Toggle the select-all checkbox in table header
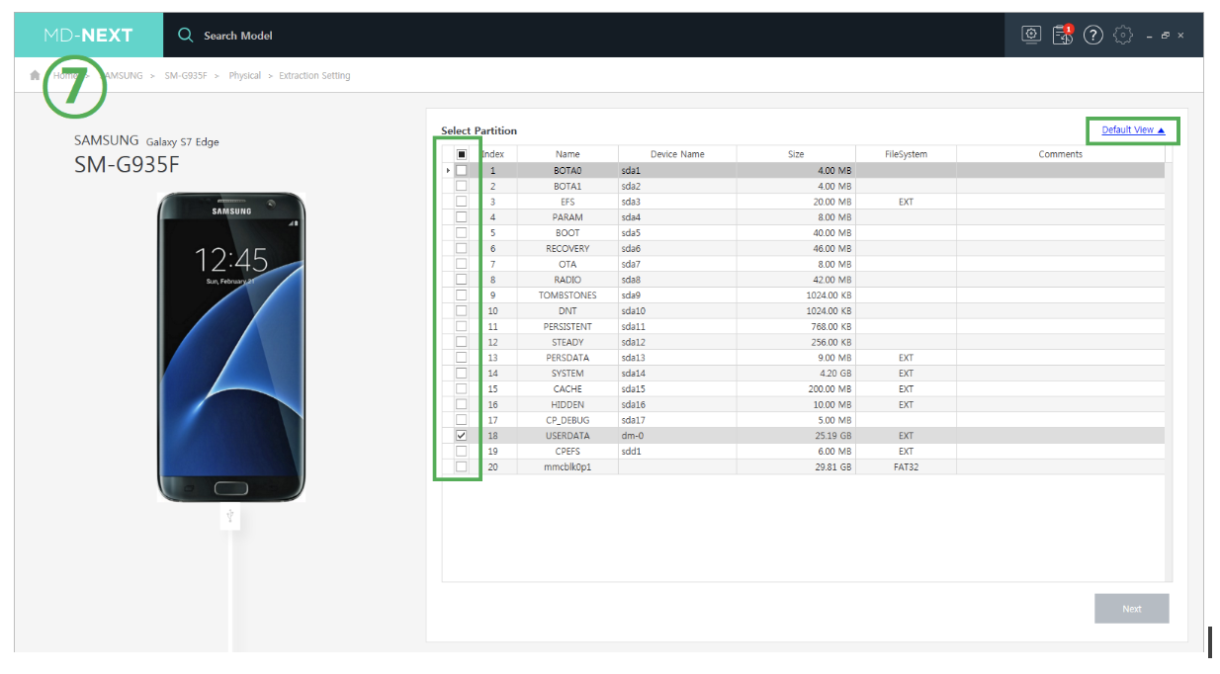Image resolution: width=1220 pixels, height=674 pixels. click(461, 154)
